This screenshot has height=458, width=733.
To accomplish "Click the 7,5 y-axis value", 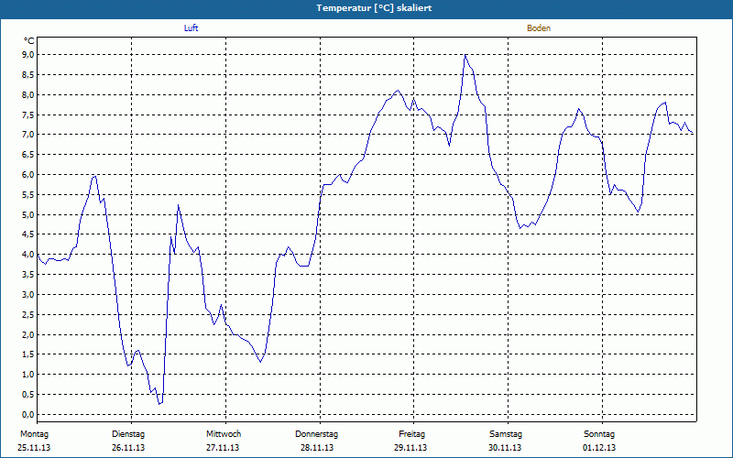I will click(28, 115).
